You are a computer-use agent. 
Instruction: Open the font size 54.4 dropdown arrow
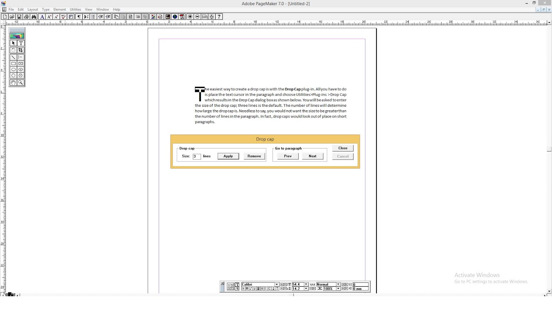306,284
